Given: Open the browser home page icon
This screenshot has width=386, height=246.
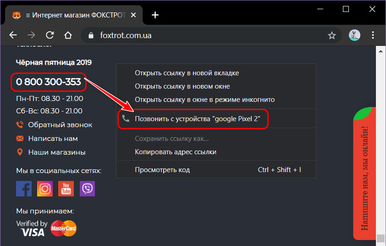Looking at the screenshot, I should point(68,35).
